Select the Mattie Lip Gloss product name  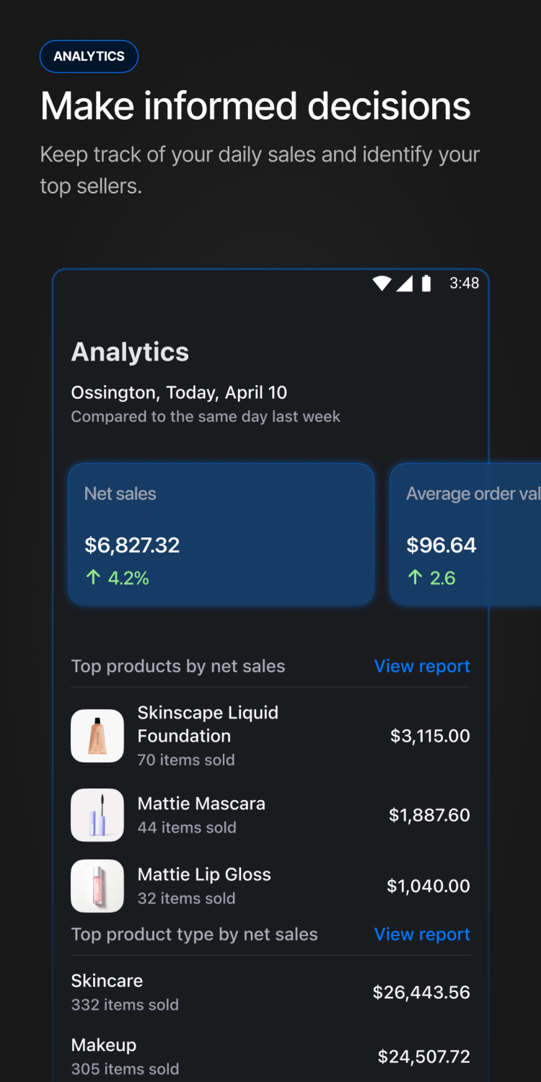204,874
